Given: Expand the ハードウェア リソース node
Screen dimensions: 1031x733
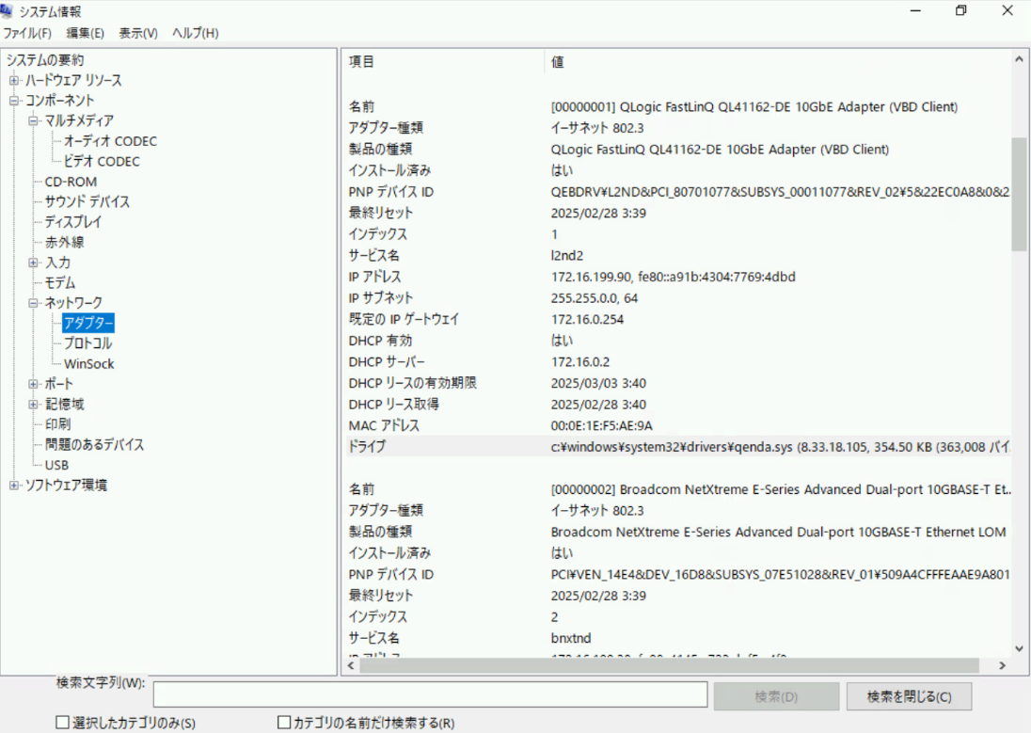Looking at the screenshot, I should tap(14, 80).
